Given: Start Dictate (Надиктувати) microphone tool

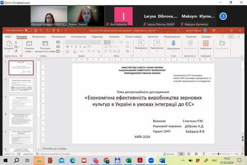Looking at the screenshot, I should [173, 43].
